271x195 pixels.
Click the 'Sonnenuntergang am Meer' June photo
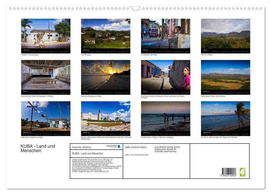tap(105, 75)
